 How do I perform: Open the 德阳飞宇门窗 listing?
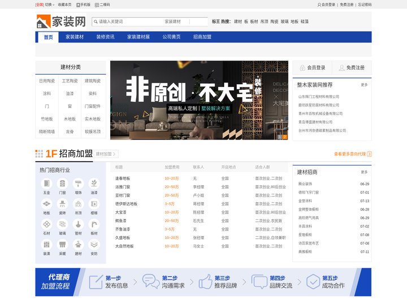309,193
